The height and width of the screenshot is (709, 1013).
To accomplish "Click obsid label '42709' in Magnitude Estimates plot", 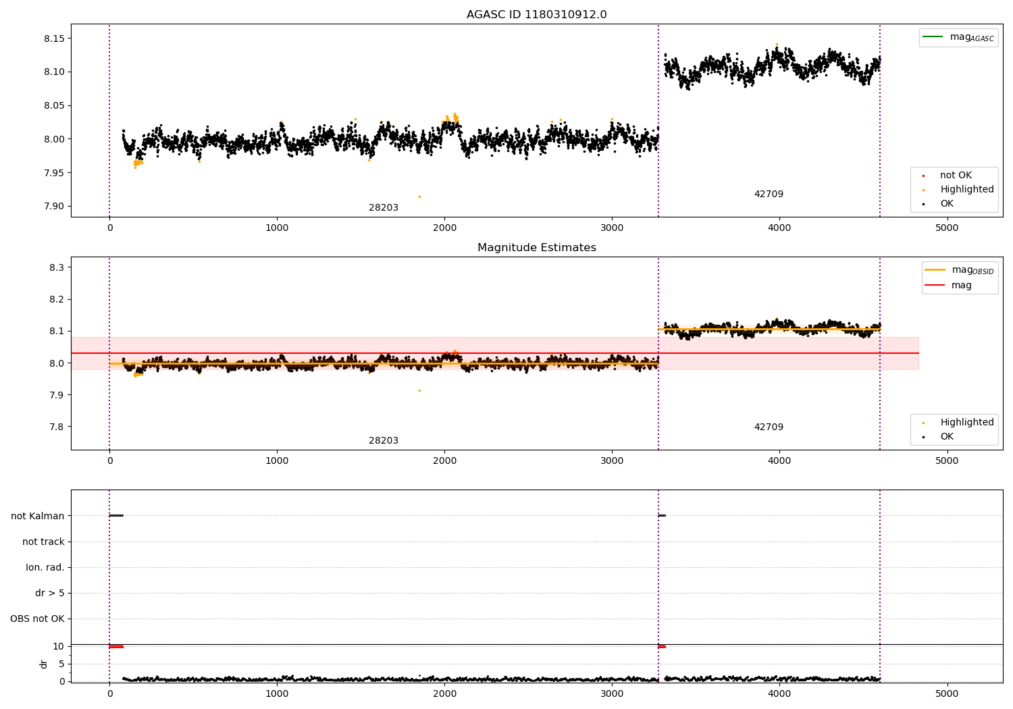I will [x=769, y=427].
